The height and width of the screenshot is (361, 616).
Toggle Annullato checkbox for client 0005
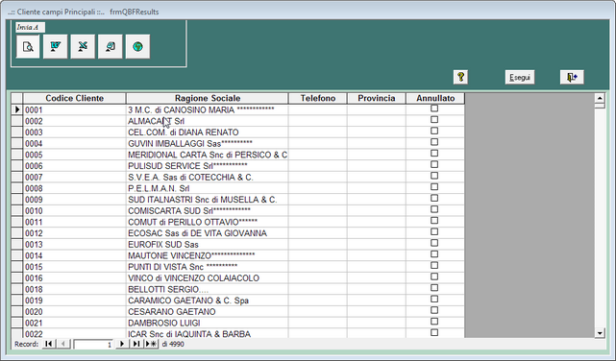coord(434,154)
